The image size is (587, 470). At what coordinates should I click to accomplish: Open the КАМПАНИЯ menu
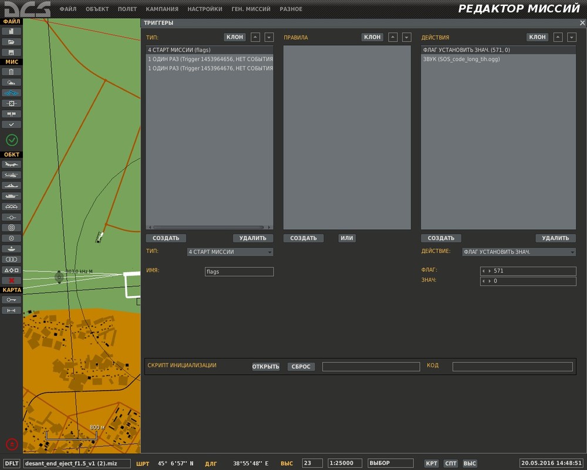coord(163,9)
